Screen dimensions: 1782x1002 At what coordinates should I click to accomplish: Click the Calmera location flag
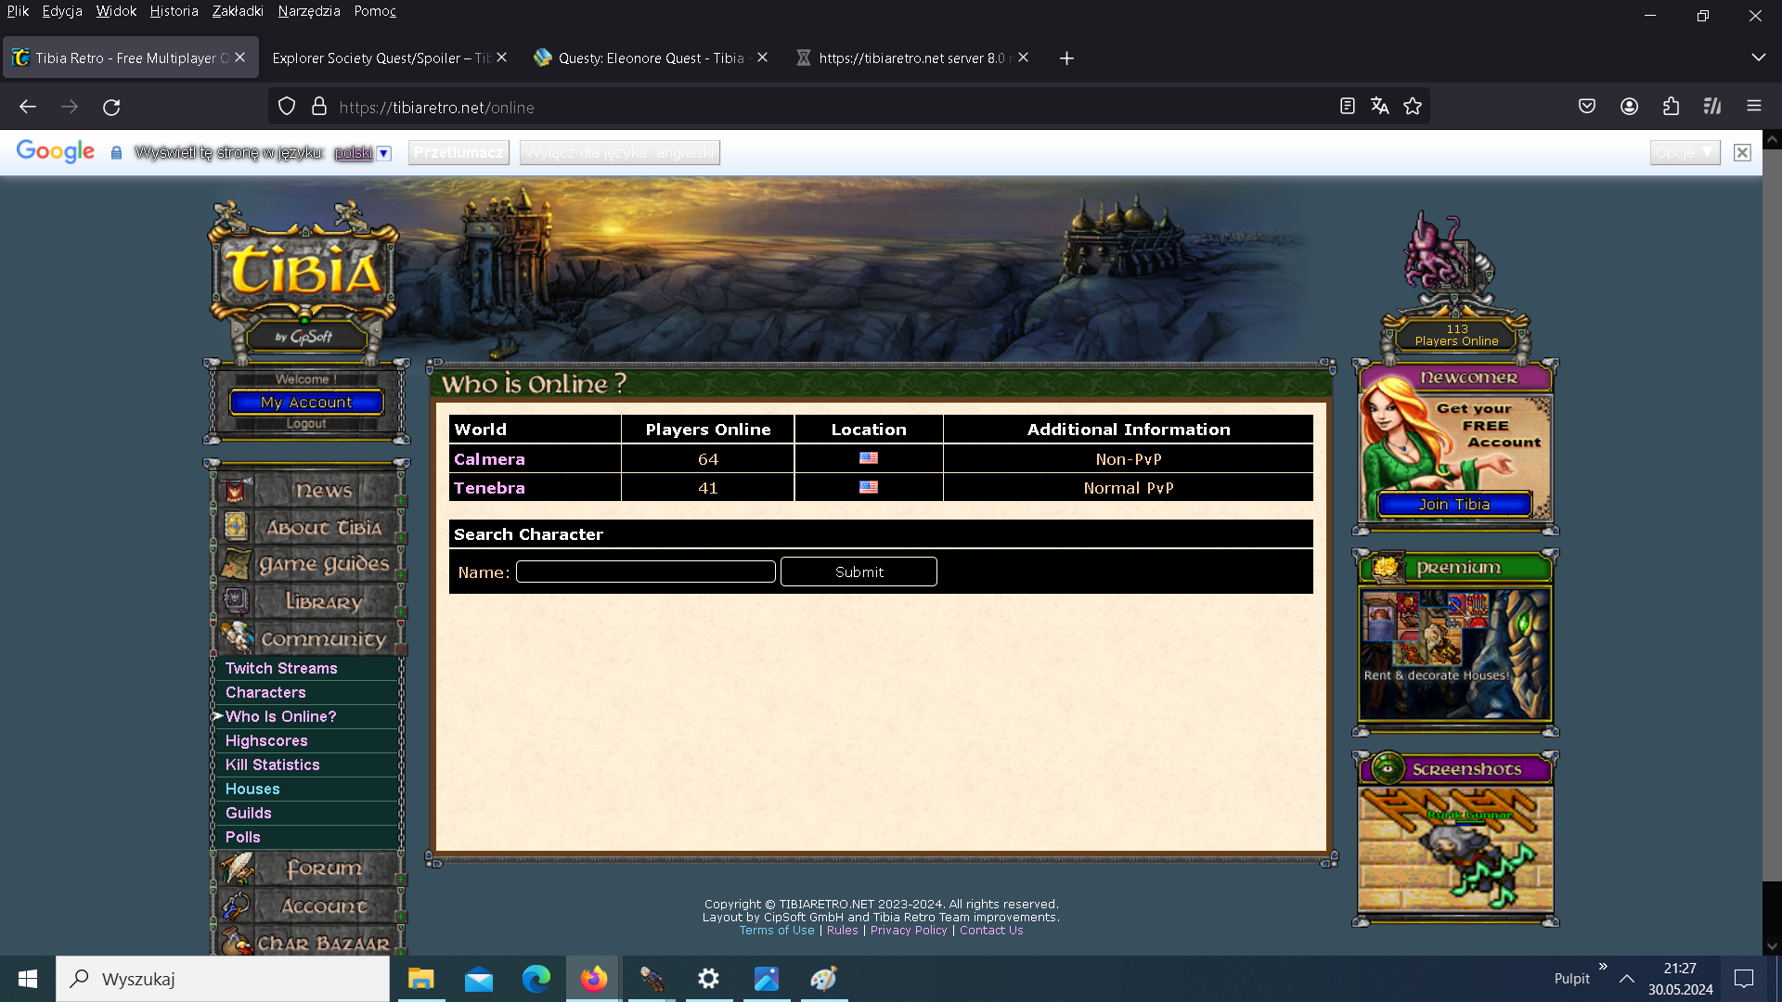869,458
